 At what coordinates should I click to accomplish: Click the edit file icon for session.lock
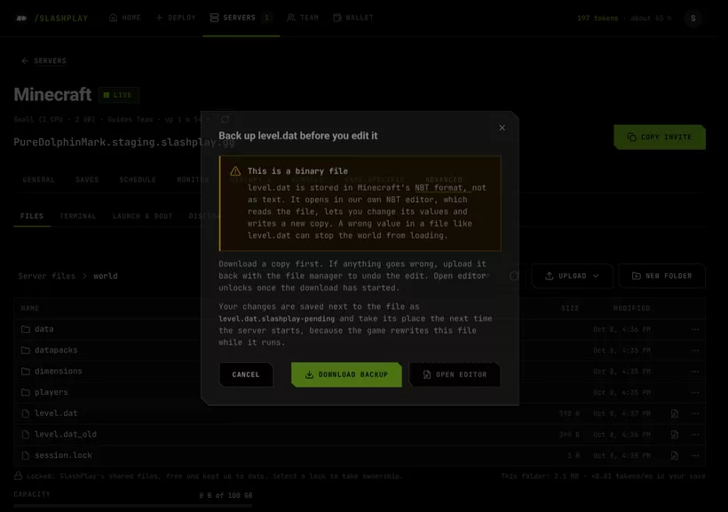674,455
